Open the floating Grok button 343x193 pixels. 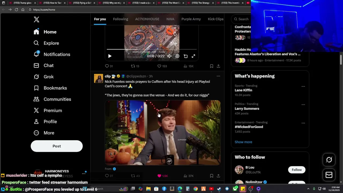[x=329, y=160]
